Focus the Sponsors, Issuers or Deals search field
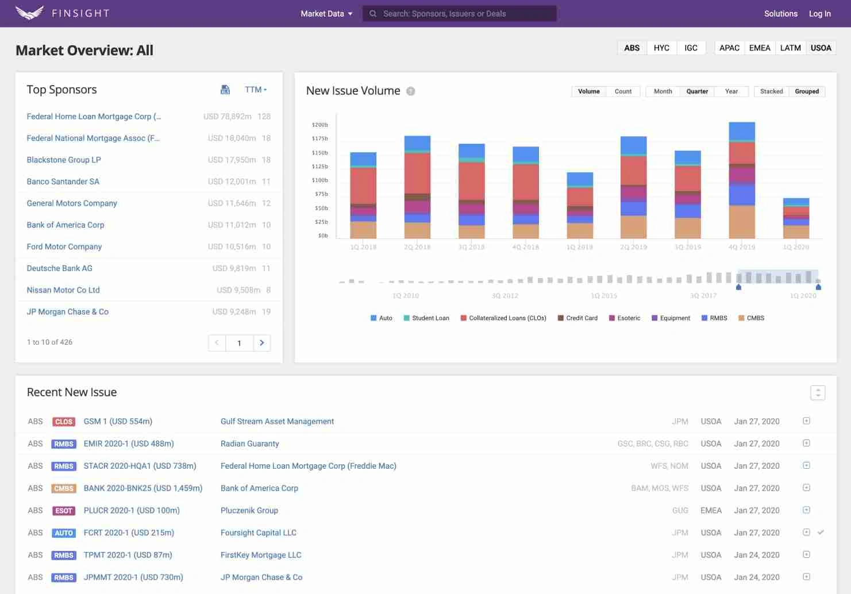 tap(460, 14)
